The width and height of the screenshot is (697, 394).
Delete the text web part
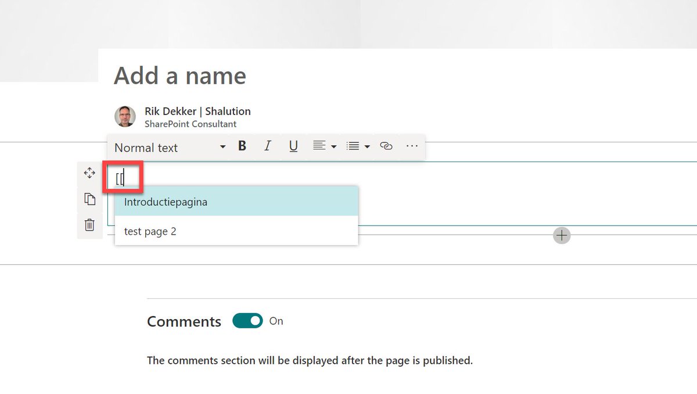click(x=89, y=225)
